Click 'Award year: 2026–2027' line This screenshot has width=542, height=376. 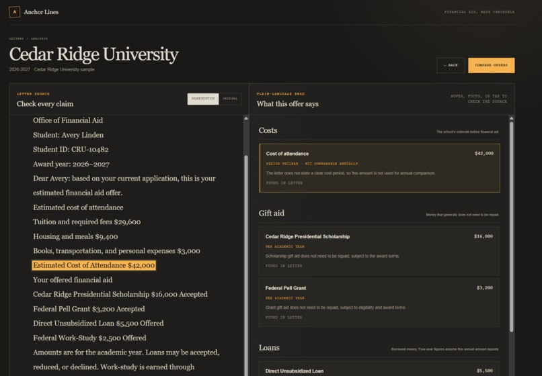click(71, 164)
